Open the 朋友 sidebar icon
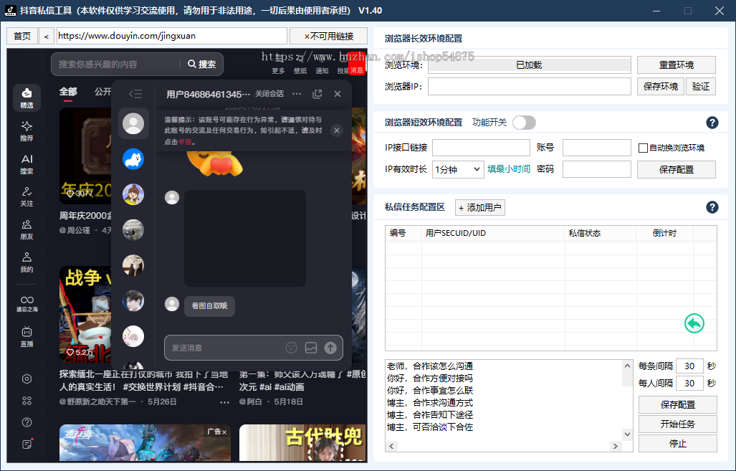Viewport: 736px width, 471px height. click(27, 229)
